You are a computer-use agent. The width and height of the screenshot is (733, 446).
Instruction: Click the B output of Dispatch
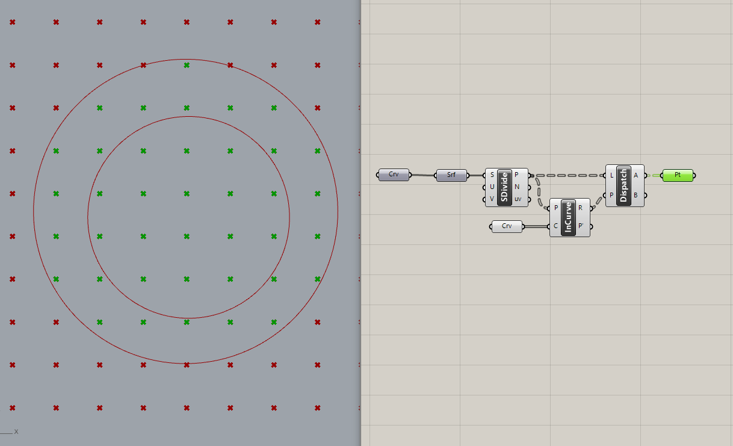[636, 195]
